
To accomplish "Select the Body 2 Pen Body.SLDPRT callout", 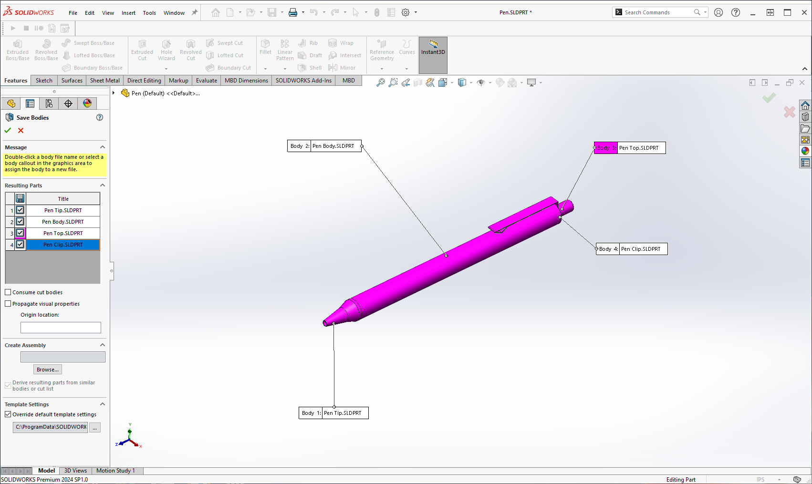I will coord(324,146).
